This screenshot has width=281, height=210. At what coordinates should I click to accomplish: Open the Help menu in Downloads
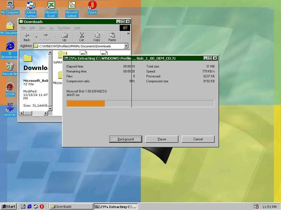coord(77,28)
